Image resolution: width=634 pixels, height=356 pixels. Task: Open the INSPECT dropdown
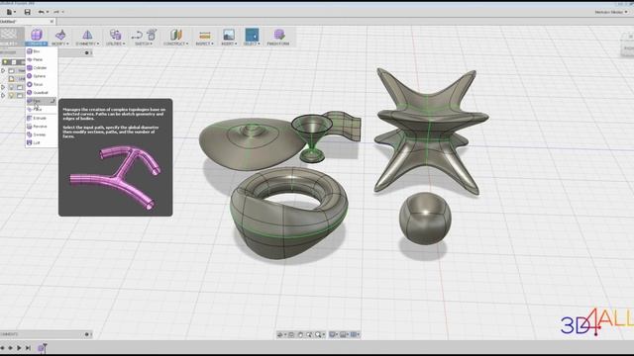pos(205,44)
